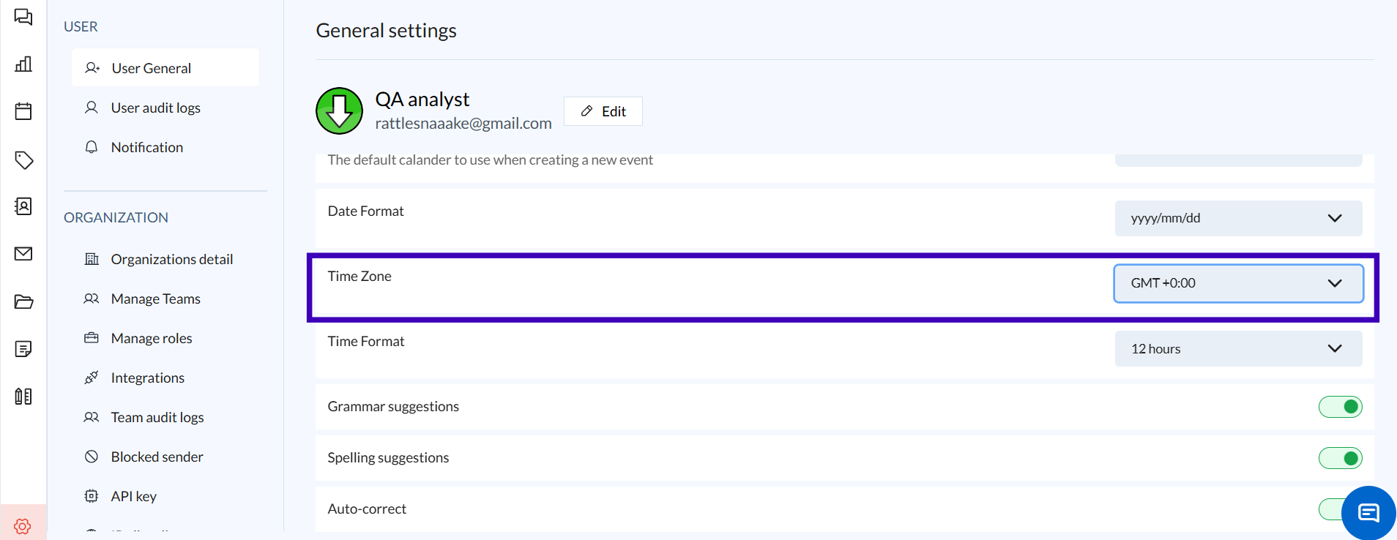Open the Time Zone GMT dropdown

click(x=1237, y=283)
